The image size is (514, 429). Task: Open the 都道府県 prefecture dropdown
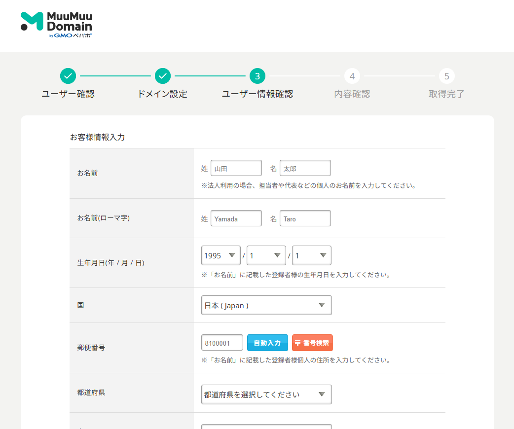[266, 394]
